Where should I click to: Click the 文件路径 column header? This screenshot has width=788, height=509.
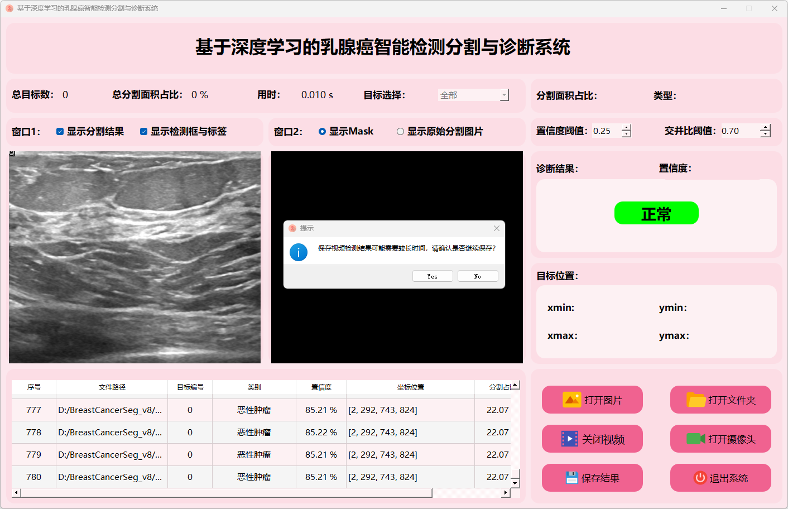(112, 387)
